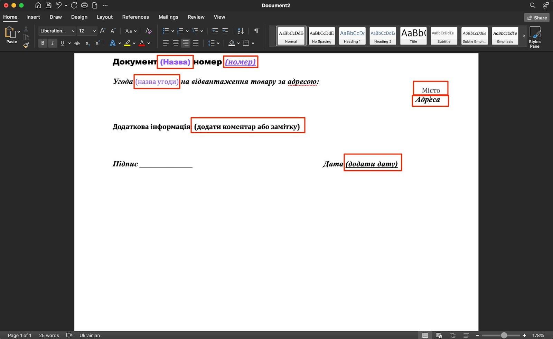Increase indent of the paragraph
Screen dimensions: 553x339
coord(225,31)
